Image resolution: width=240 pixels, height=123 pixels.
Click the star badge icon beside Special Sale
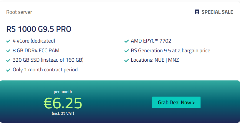(197, 12)
